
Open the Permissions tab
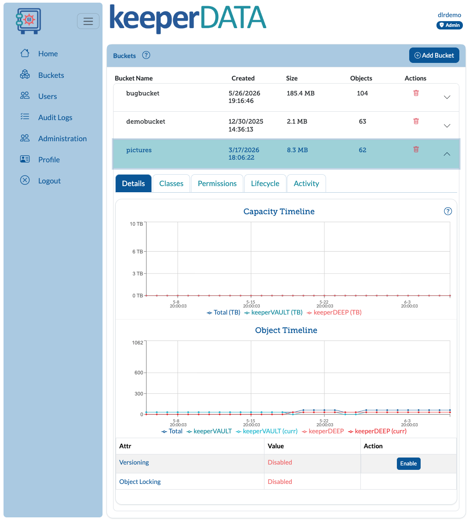[217, 183]
